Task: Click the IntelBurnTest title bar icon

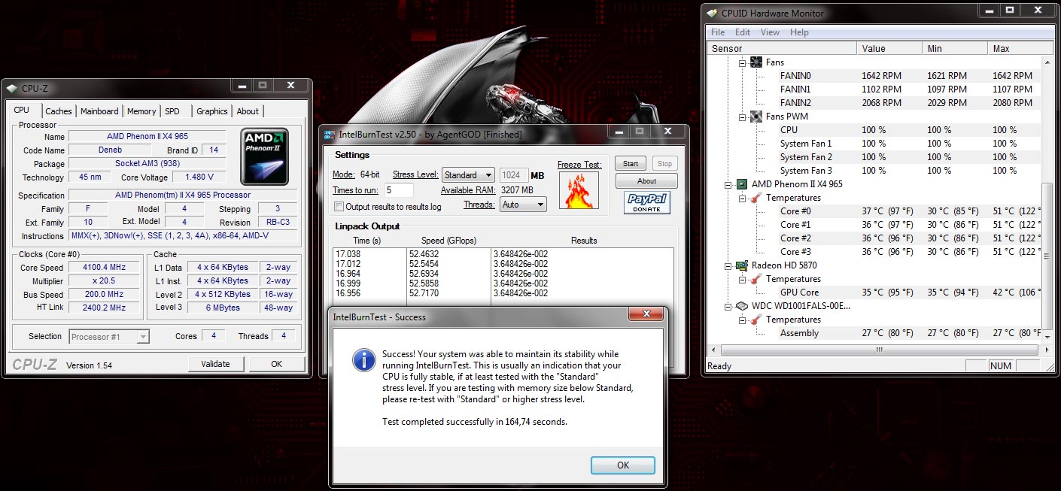Action: pos(330,135)
